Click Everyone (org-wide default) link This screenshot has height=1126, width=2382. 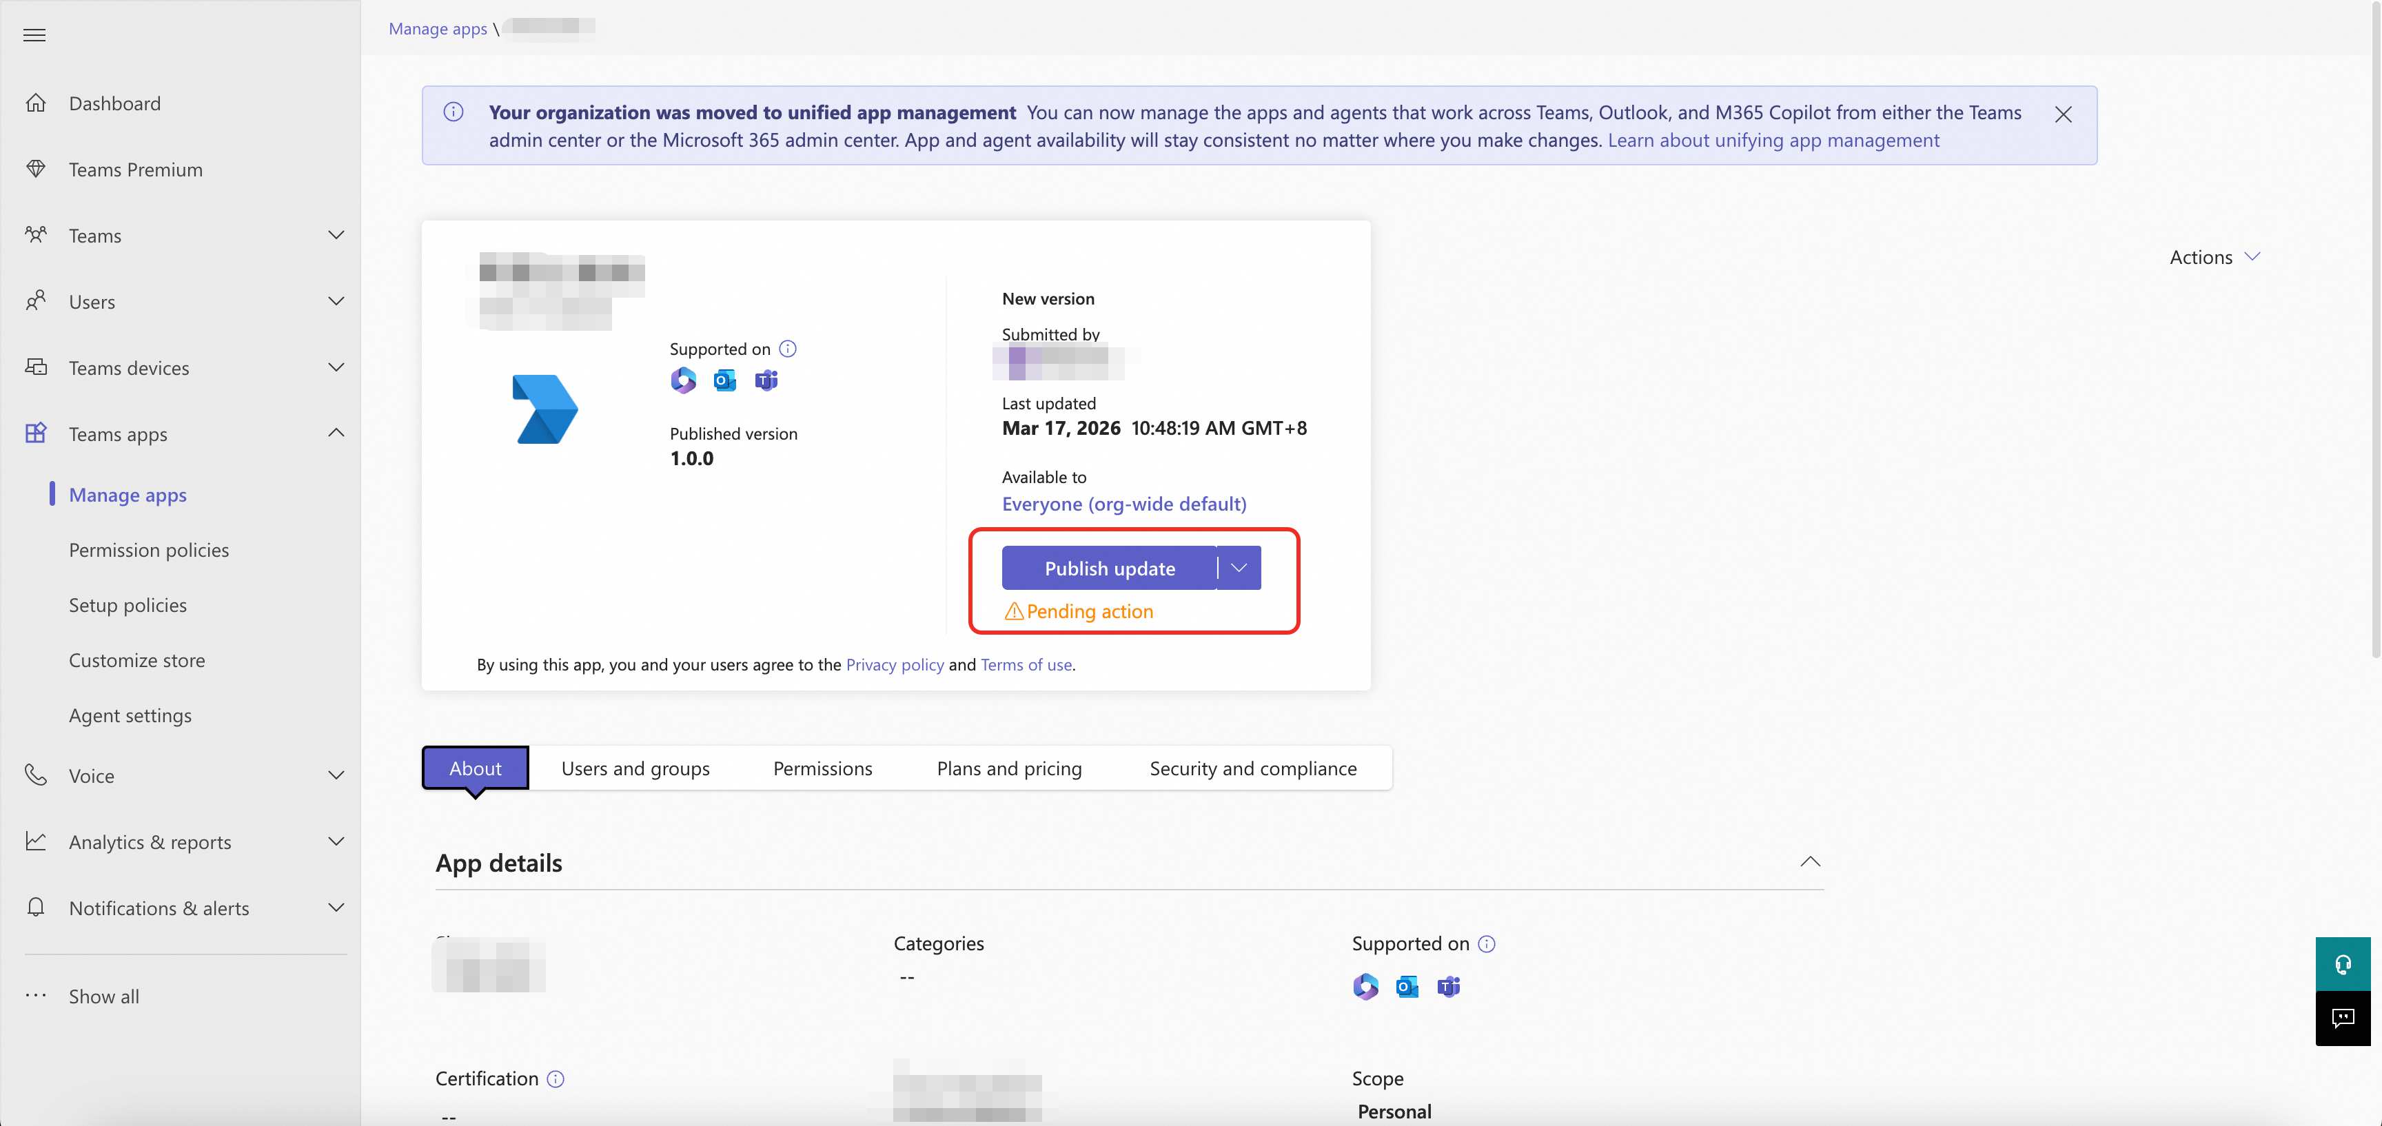point(1123,504)
